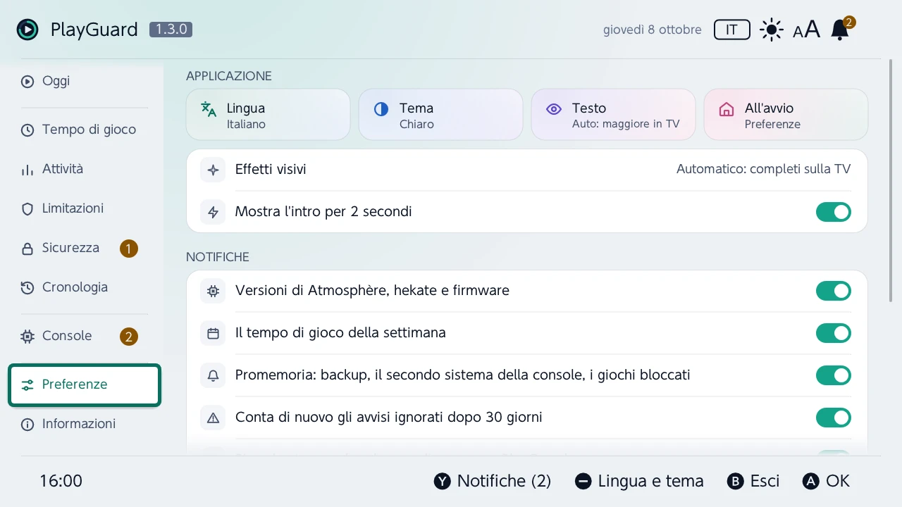Click the lightning icon beside Mostra l'intro

[x=213, y=212]
